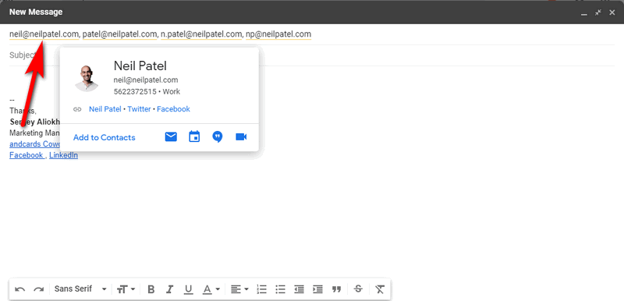Close the New Message window
This screenshot has width=624, height=301.
[x=612, y=12]
